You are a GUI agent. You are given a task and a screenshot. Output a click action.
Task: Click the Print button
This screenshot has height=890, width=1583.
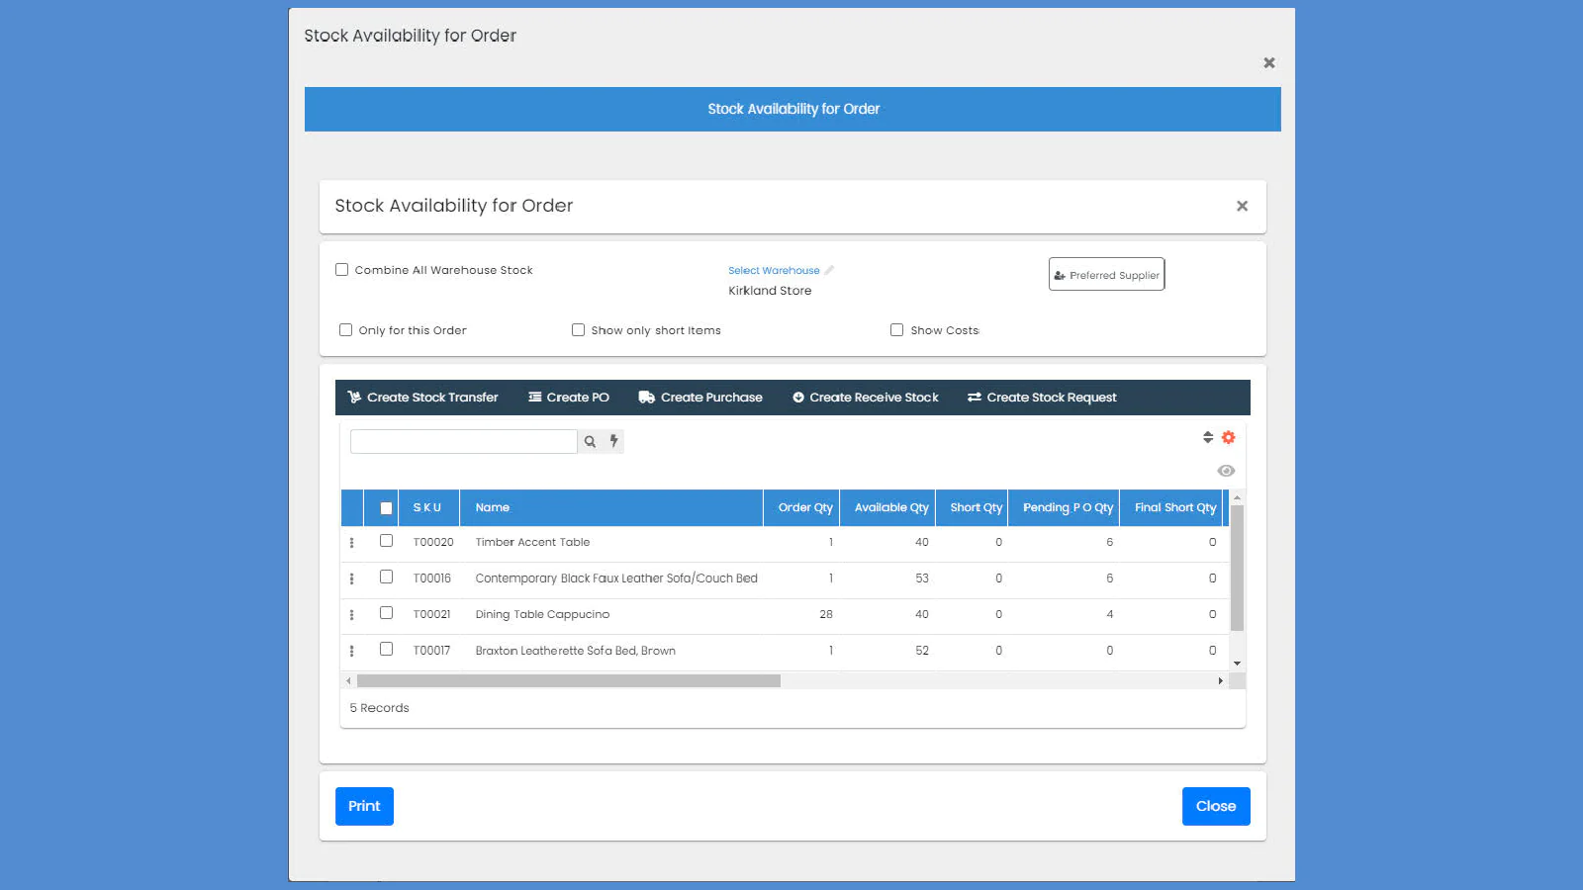click(x=364, y=806)
